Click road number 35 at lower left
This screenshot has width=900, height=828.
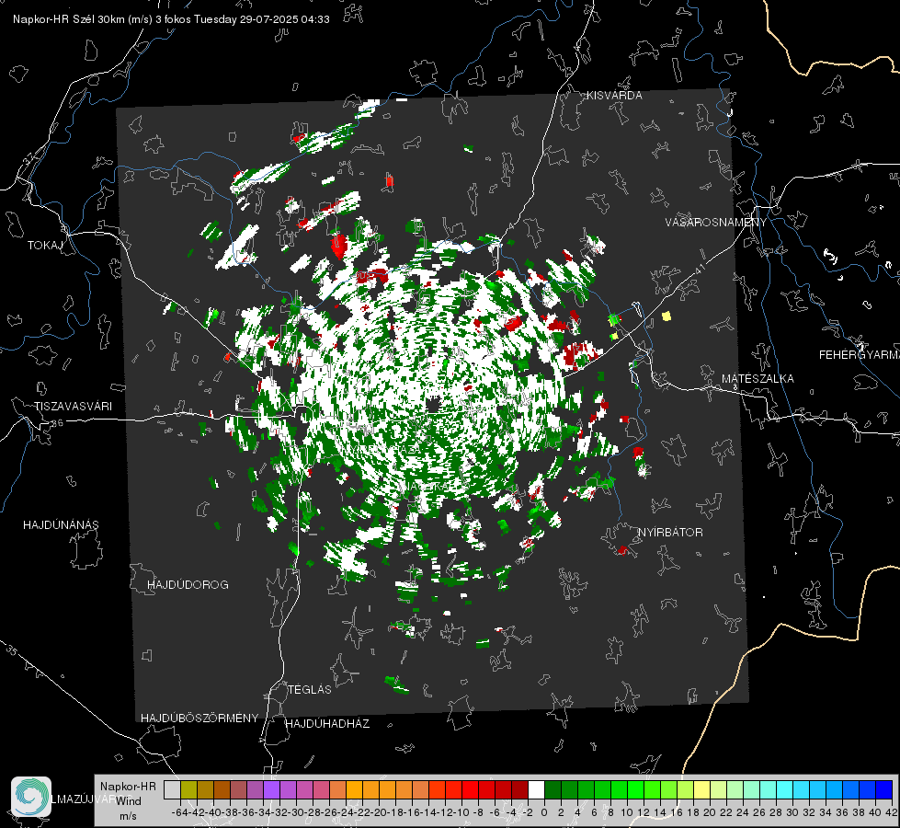pyautogui.click(x=11, y=651)
